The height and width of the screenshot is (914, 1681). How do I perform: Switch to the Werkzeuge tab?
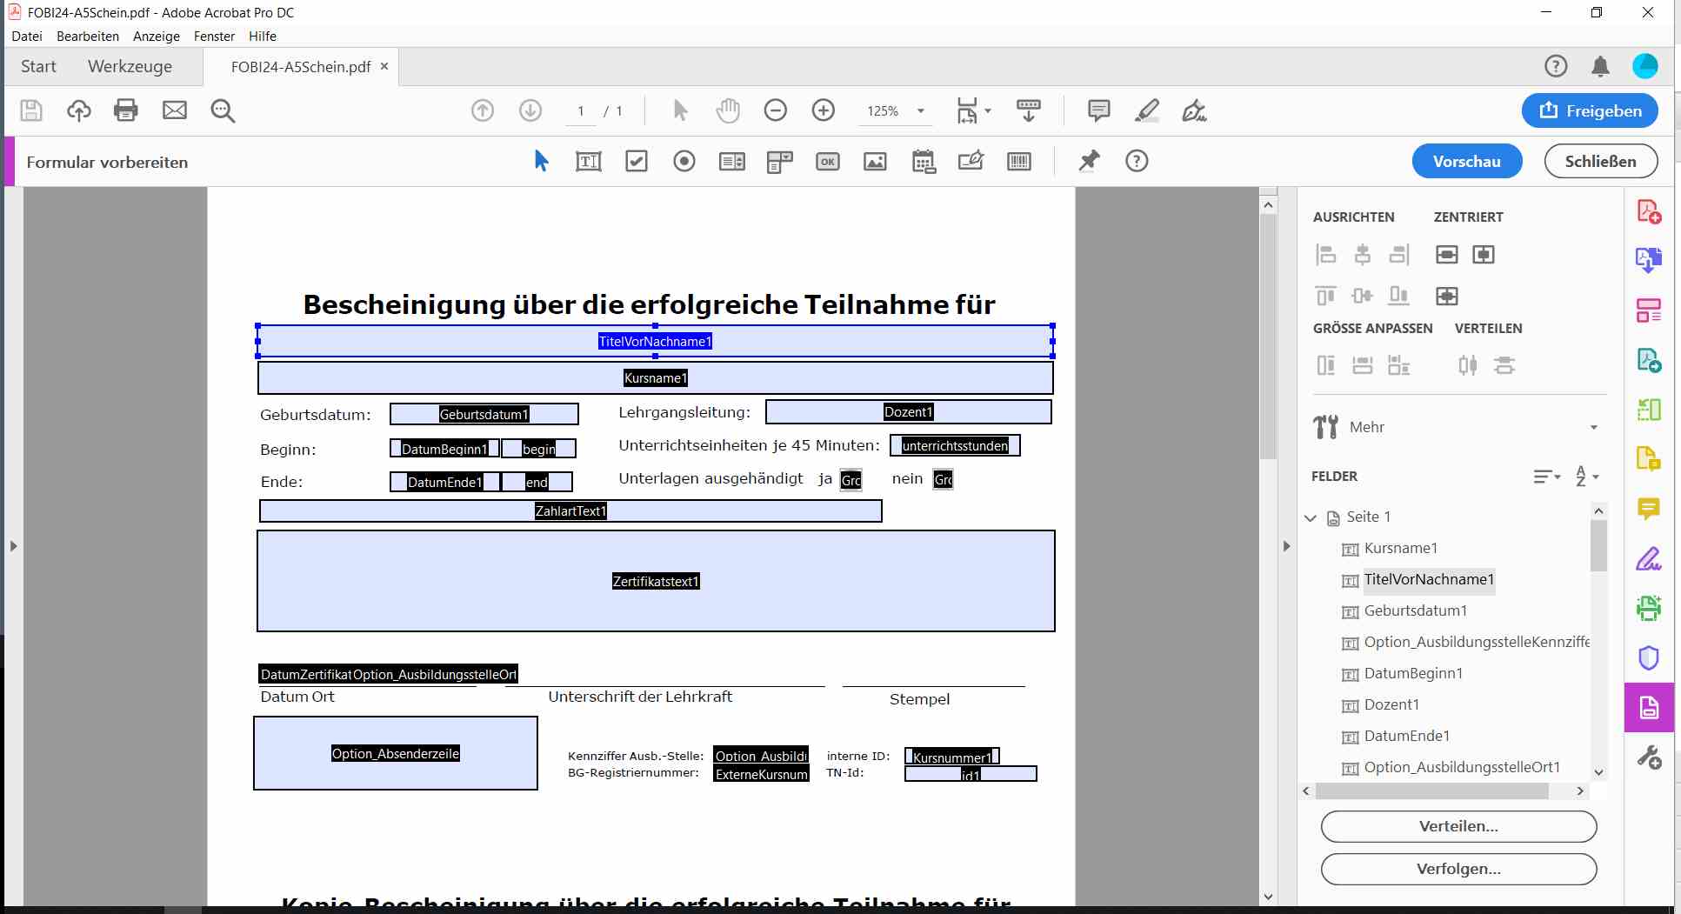130,67
